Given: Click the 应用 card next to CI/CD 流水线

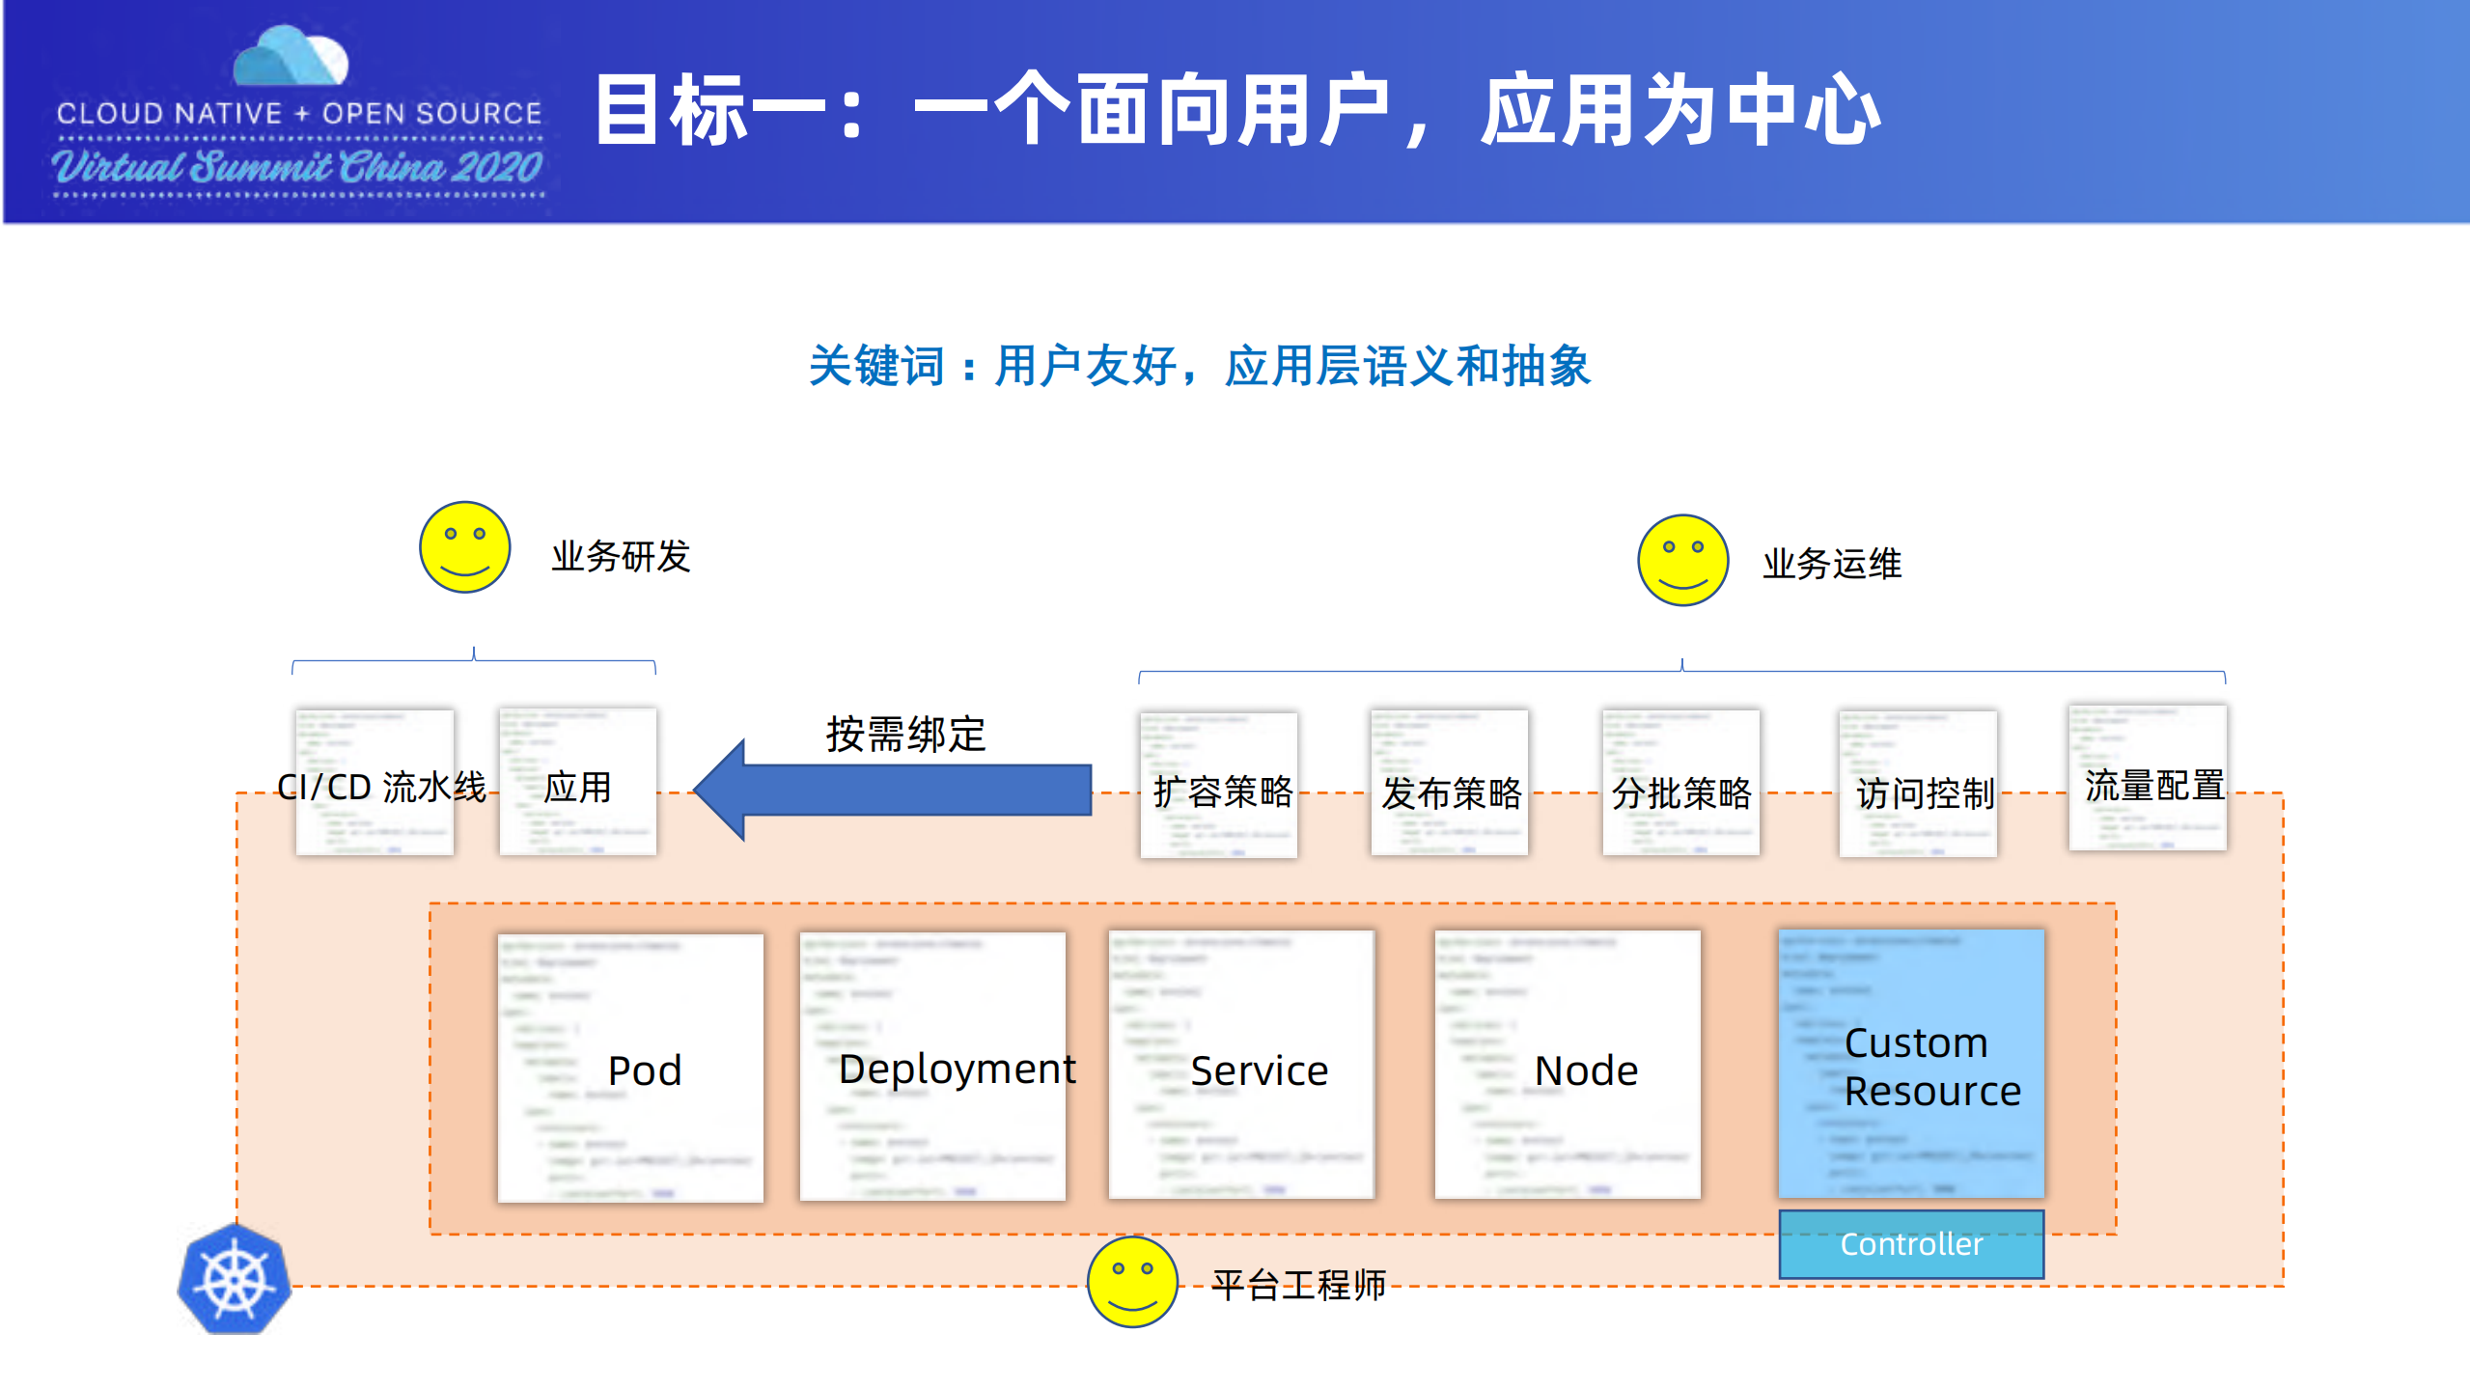Looking at the screenshot, I should click(x=577, y=782).
